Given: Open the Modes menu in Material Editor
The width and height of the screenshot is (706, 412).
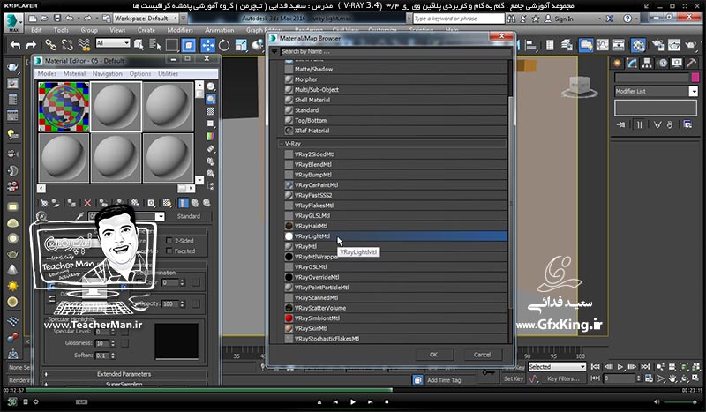Looking at the screenshot, I should [x=47, y=73].
